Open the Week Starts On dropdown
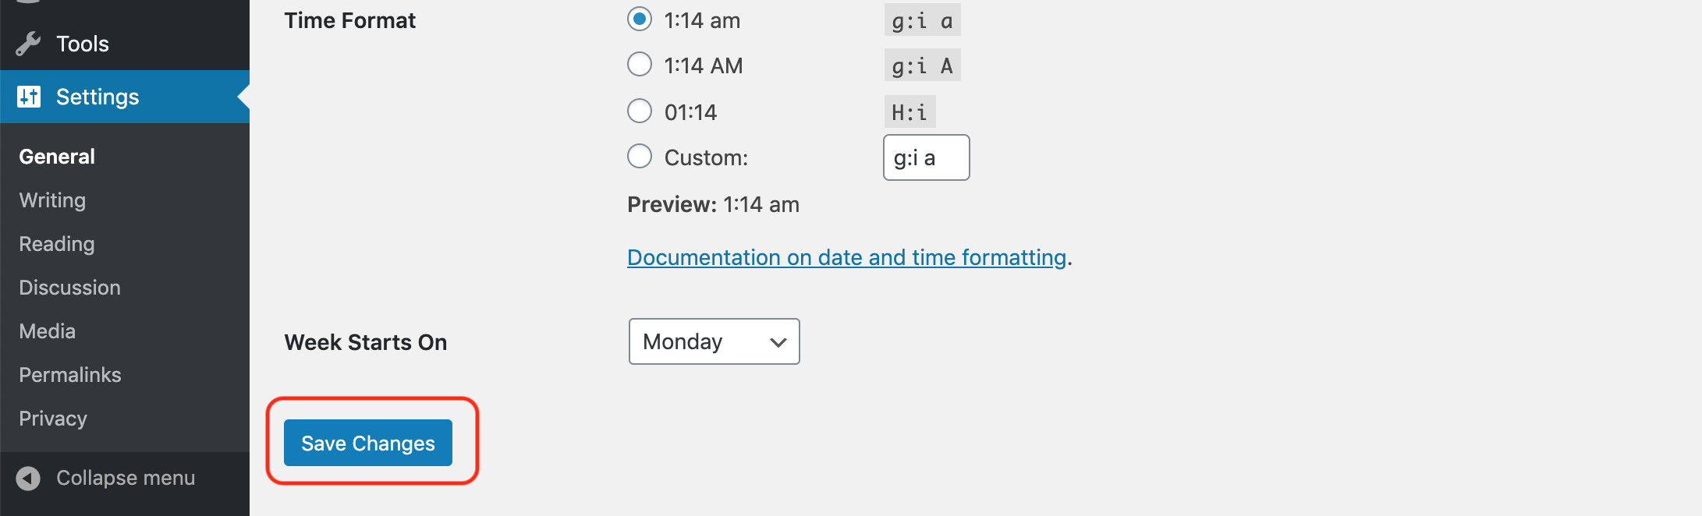This screenshot has height=516, width=1702. coord(714,341)
